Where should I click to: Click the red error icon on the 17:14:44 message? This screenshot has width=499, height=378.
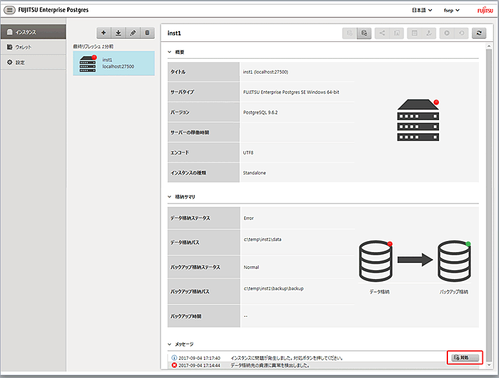click(x=174, y=365)
